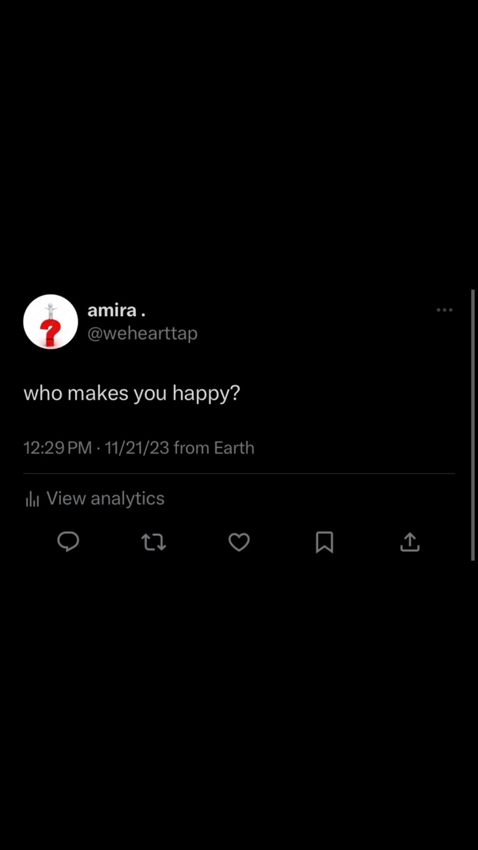This screenshot has height=850, width=478.
Task: Open the three-dot more options menu
Action: tap(444, 310)
